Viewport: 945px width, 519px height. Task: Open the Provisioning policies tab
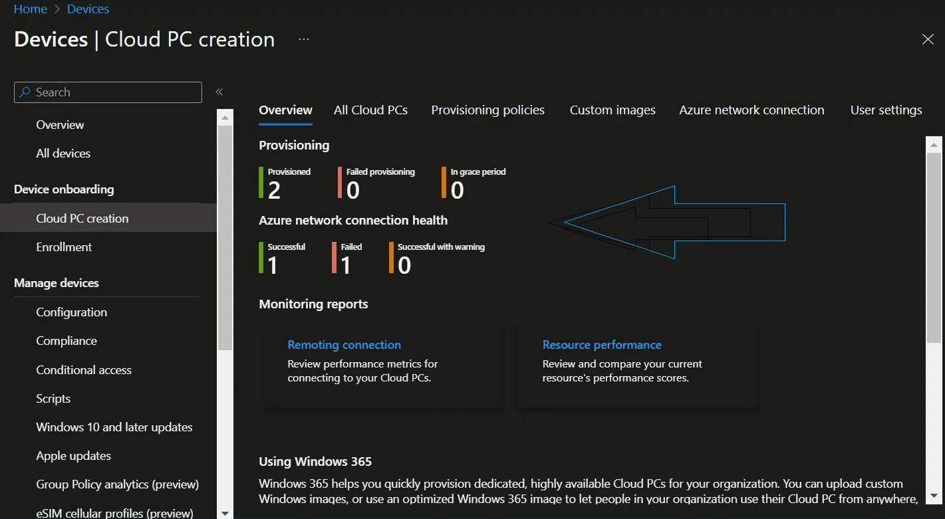click(x=487, y=110)
